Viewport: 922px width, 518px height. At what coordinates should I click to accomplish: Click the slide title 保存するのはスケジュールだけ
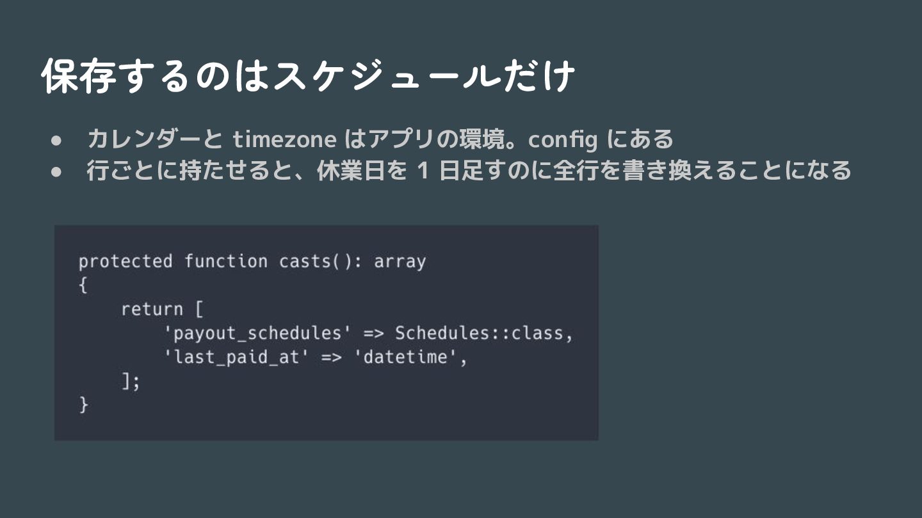click(308, 77)
